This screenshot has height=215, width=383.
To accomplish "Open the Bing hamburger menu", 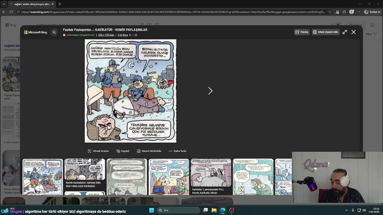I will [372, 25].
